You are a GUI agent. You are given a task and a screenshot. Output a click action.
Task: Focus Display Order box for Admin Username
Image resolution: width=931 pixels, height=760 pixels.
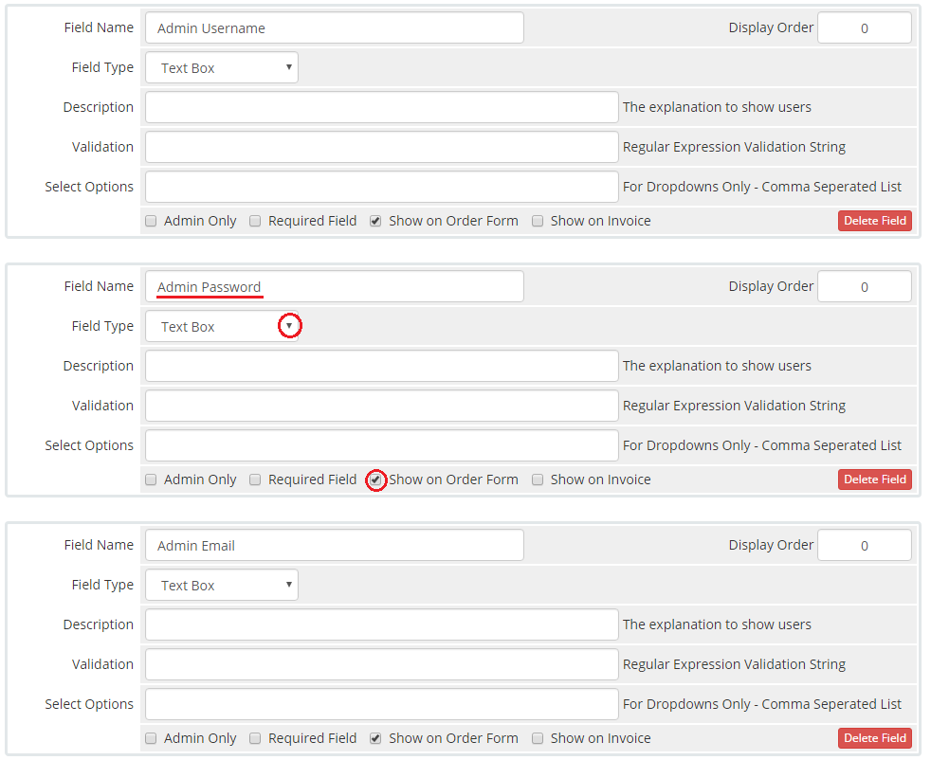pos(865,27)
